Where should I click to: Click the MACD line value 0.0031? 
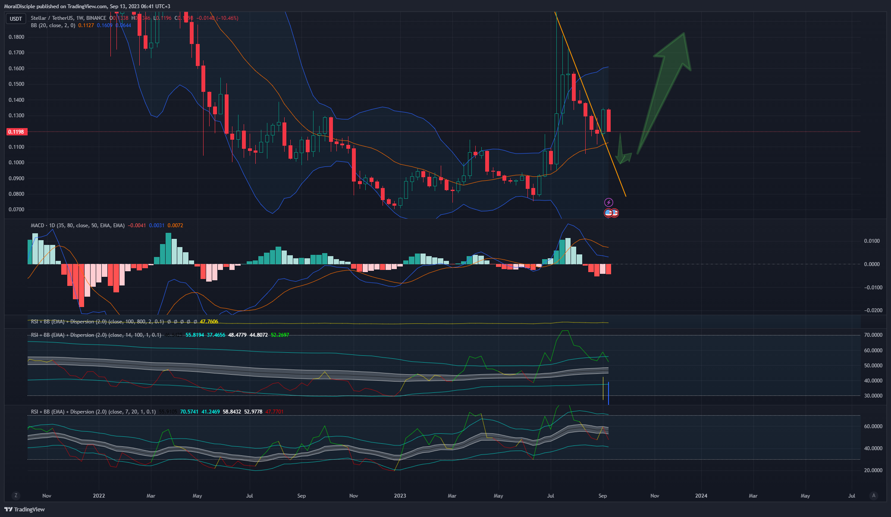[157, 226]
